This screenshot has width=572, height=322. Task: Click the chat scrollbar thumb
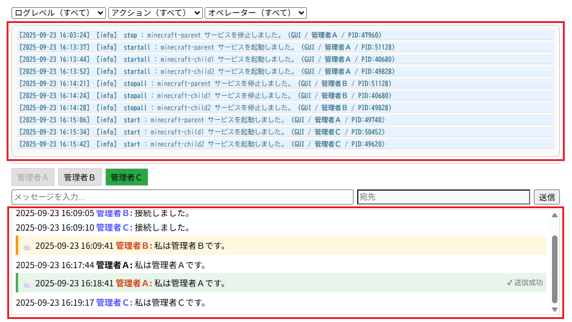tap(554, 269)
